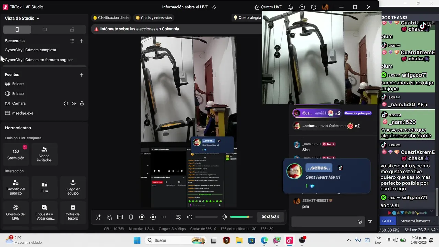439x247 pixels.
Task: Open Cámara source settings icon
Action: tap(66, 103)
